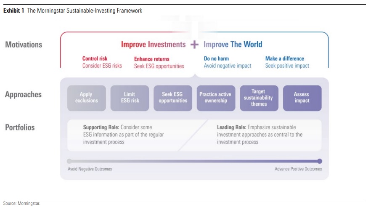Click the Improve Investments heading
368x207 pixels.
pyautogui.click(x=153, y=45)
